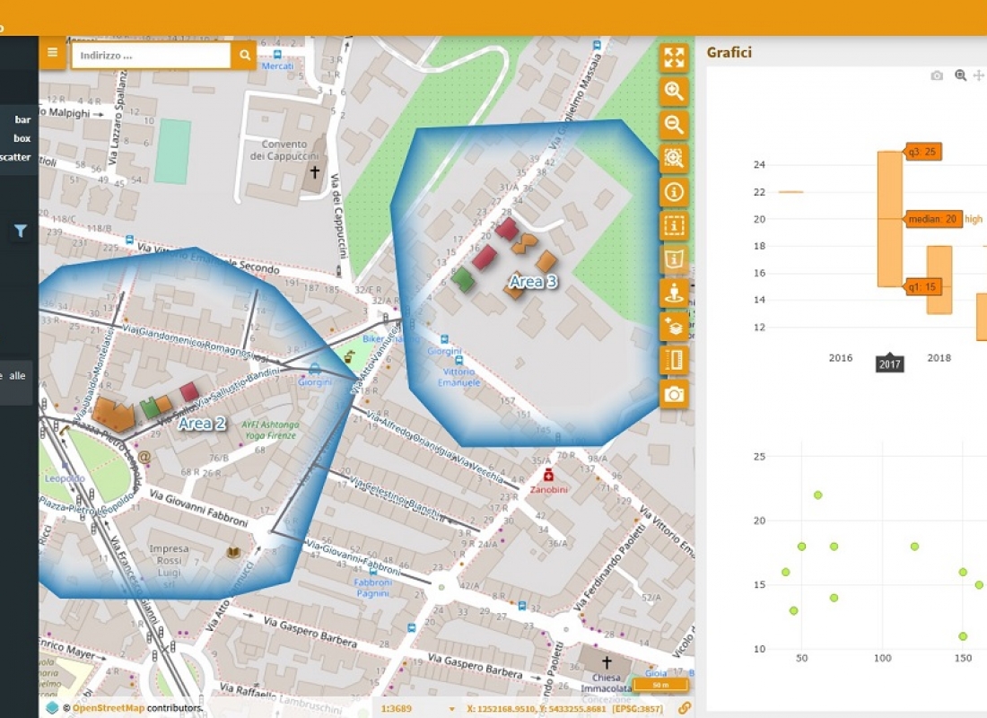This screenshot has width=987, height=718.
Task: Activate the geolocation person tool
Action: point(674,293)
